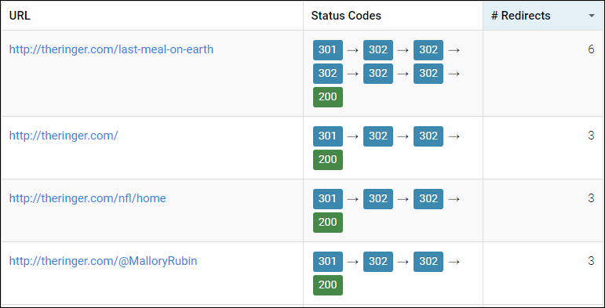Viewport: 605px width, 308px height.
Task: Click the green 200 badge in last-meal-on-earth row
Action: click(x=327, y=97)
